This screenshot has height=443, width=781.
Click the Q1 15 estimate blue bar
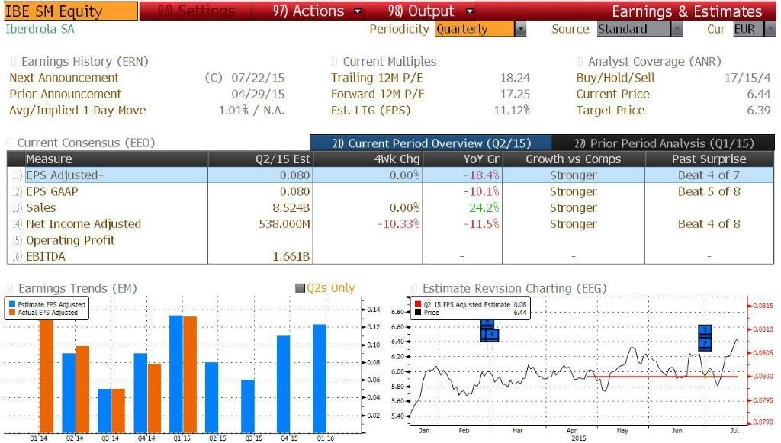point(176,374)
